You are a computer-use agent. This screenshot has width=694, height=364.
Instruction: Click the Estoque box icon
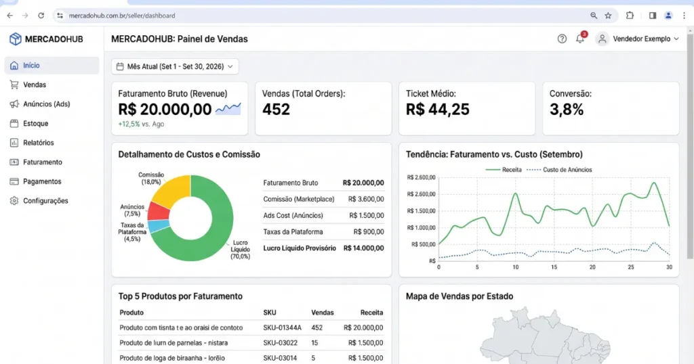(x=14, y=123)
